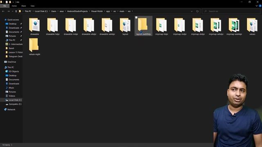Jump to Visual Polish breadcrumb
Screen dimensions: 262x147
click(x=97, y=11)
